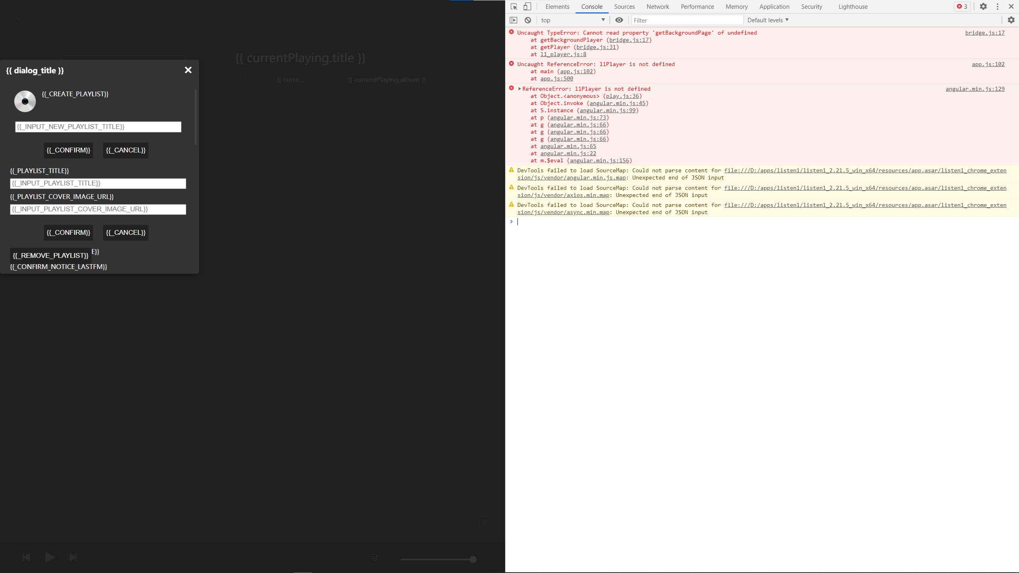Open the bridge.js:17 source link at right

coord(985,33)
